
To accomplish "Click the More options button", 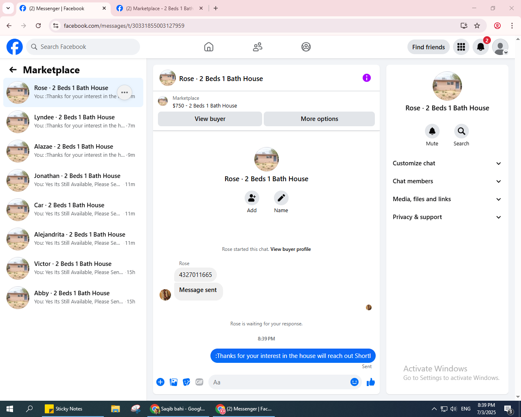I will (x=320, y=119).
